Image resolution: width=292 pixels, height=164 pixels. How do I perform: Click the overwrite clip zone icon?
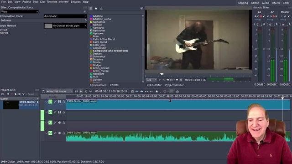pos(142,91)
